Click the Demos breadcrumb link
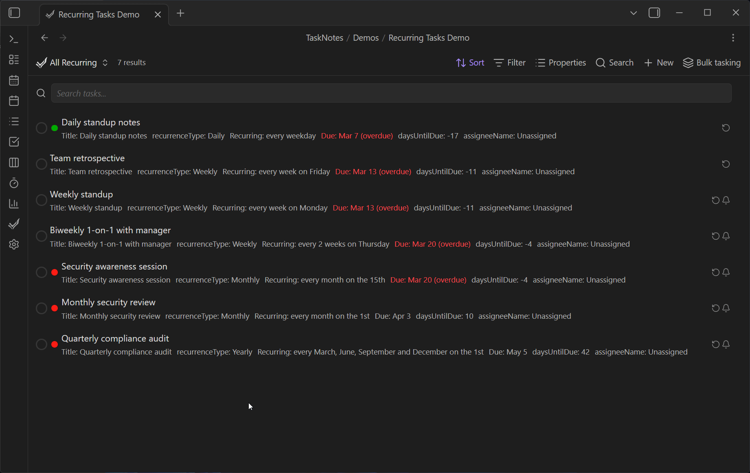Screen dimensions: 750x473 [365, 37]
